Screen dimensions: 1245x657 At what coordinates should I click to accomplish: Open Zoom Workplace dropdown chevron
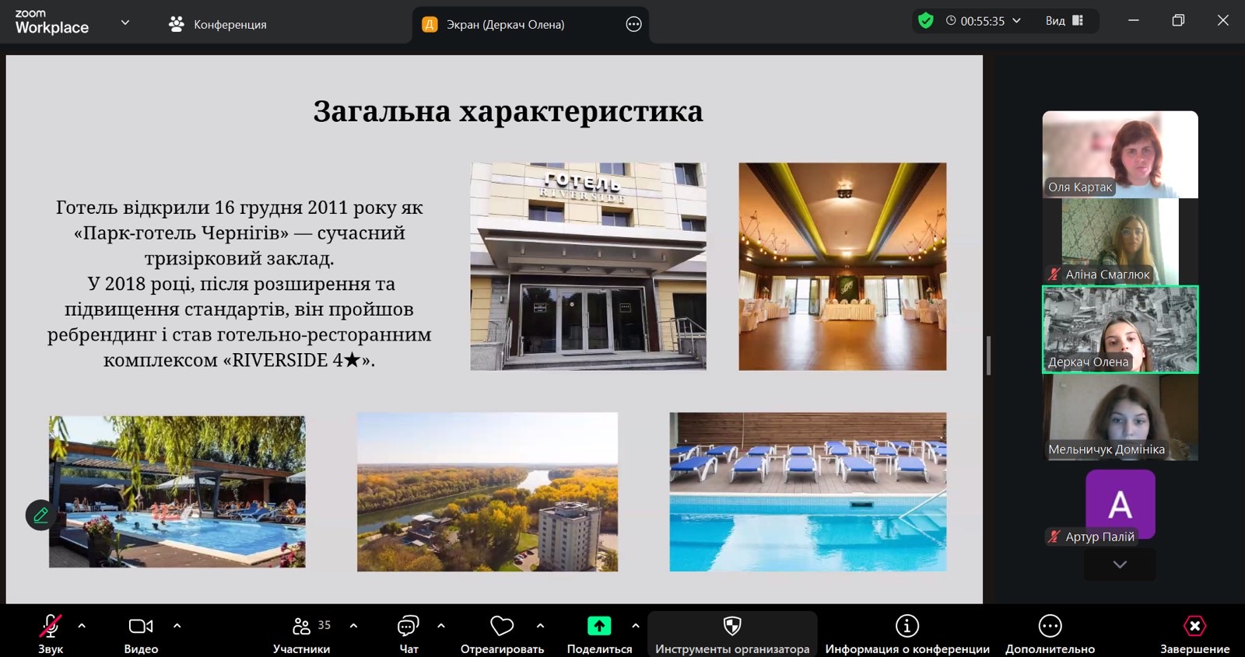[x=124, y=23]
